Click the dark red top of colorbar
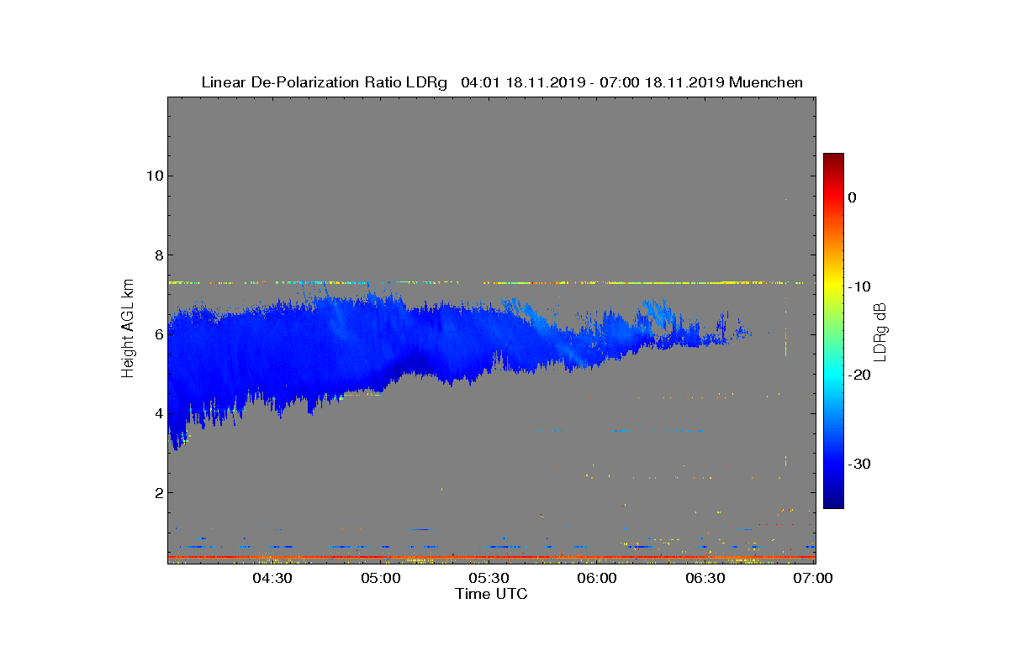1009x672 pixels. (x=833, y=158)
